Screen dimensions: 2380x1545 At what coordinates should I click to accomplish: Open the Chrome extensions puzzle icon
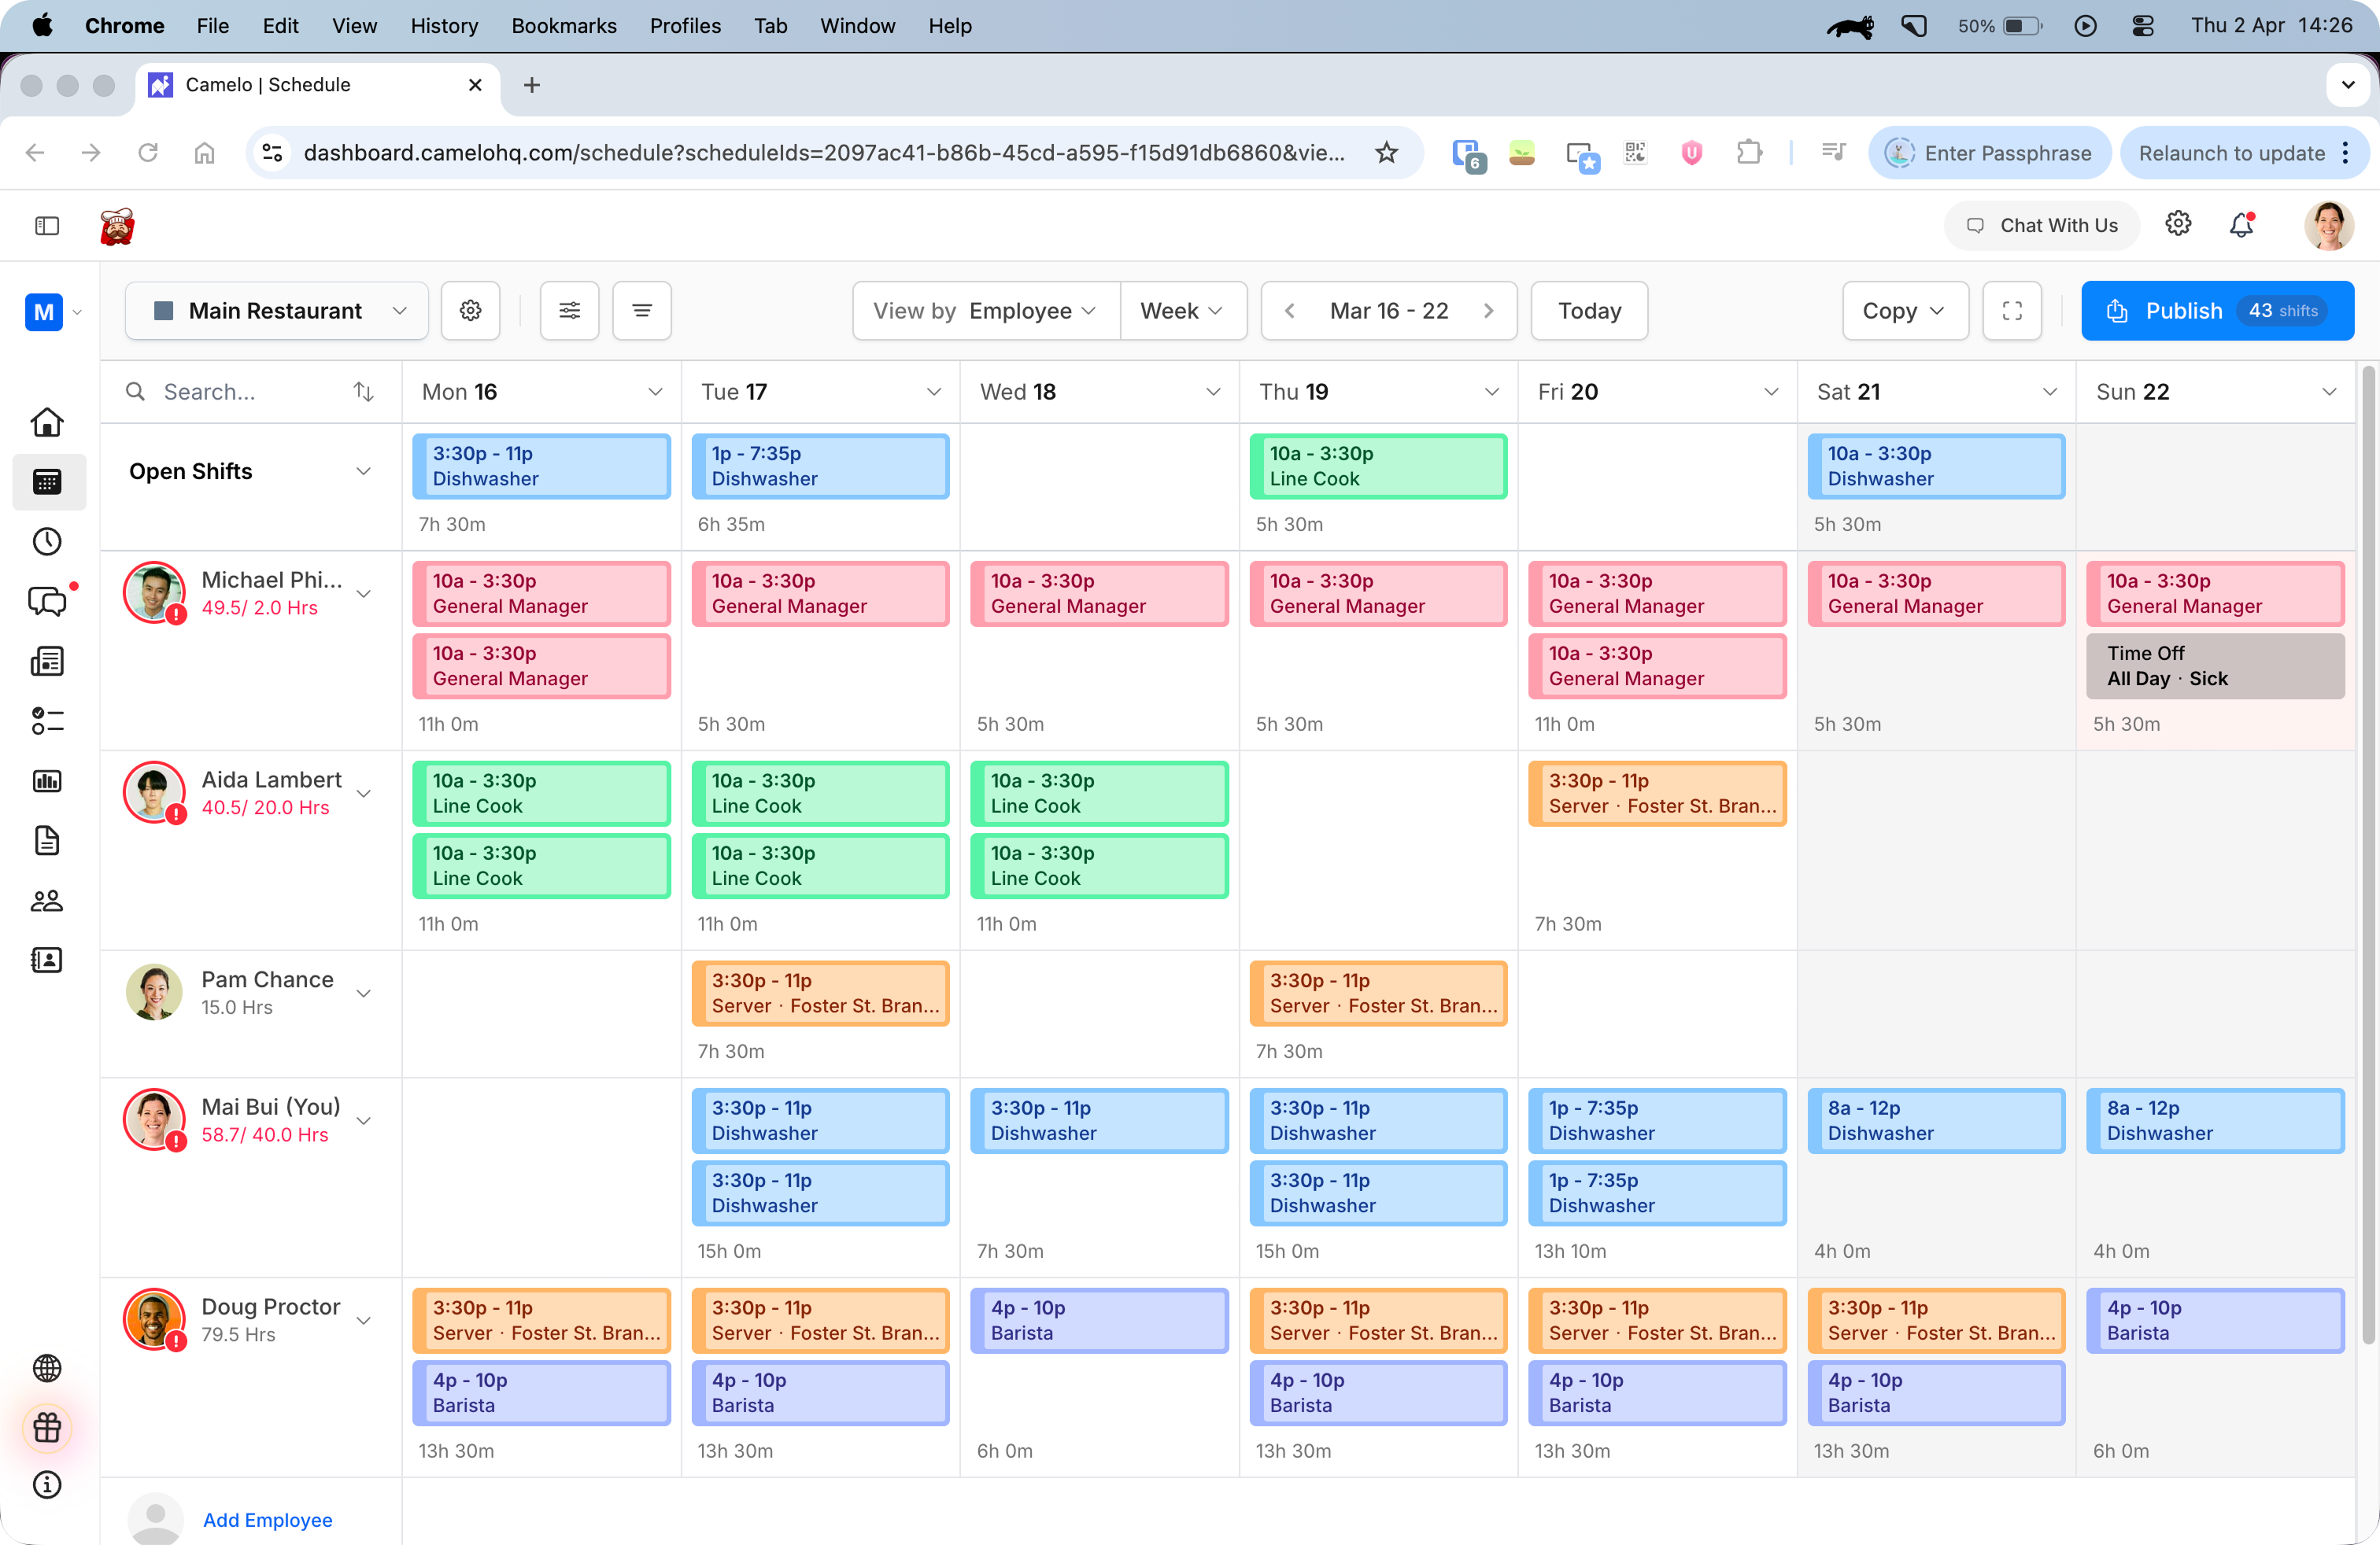(1749, 153)
